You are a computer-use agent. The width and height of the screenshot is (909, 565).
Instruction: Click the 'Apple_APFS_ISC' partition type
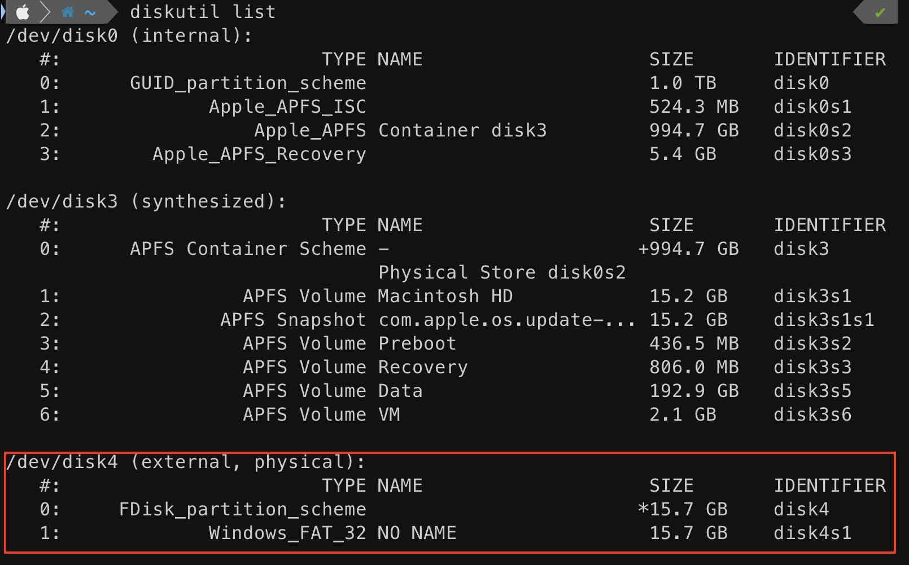(287, 107)
